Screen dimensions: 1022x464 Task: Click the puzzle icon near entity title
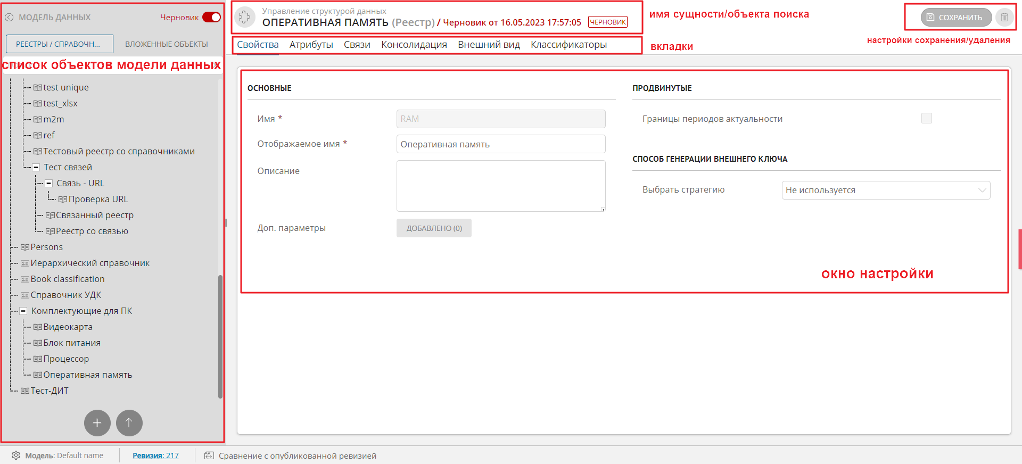click(244, 17)
